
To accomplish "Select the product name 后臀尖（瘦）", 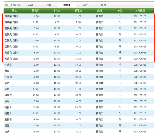I will pos(11,41).
